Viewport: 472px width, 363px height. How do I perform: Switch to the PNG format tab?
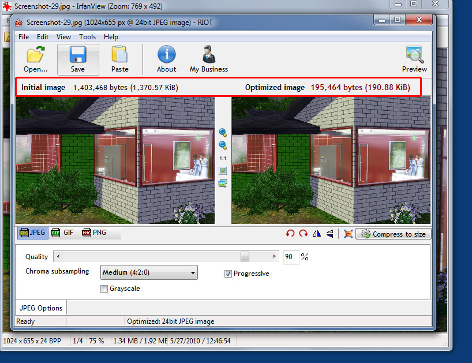(93, 233)
